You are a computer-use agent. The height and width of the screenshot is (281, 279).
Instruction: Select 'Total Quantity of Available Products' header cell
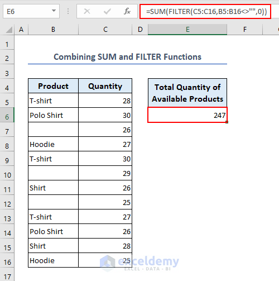click(x=187, y=93)
